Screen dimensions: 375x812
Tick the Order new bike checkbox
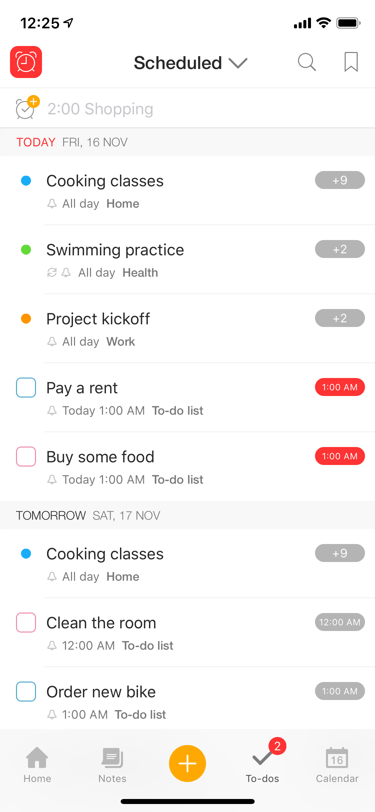point(26,691)
